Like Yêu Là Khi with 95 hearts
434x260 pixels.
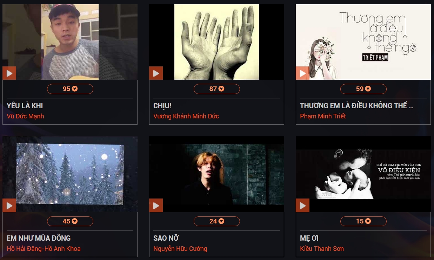click(x=70, y=89)
